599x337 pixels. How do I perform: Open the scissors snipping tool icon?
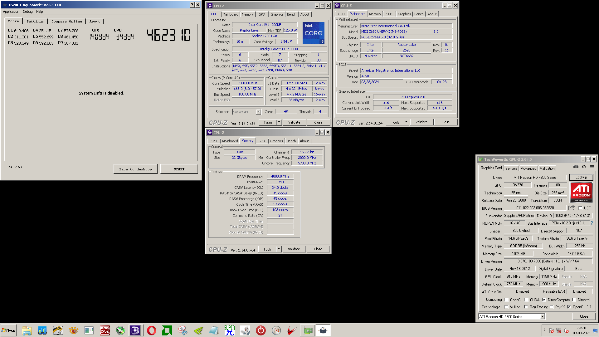pos(183,330)
